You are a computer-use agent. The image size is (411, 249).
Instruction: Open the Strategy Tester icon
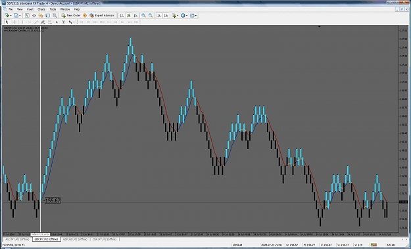click(55, 16)
